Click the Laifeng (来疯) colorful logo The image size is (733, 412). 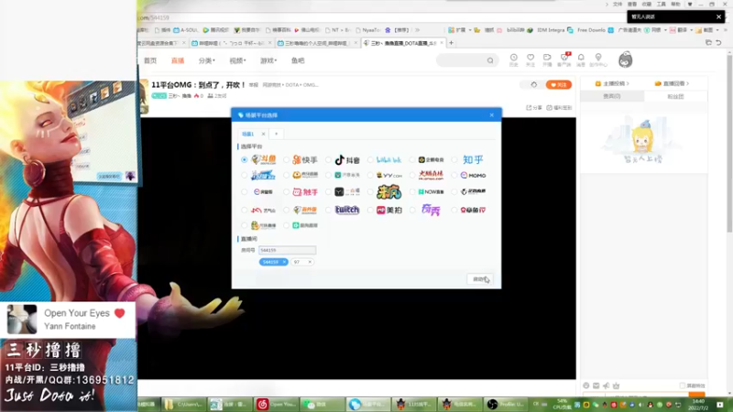[x=388, y=192]
